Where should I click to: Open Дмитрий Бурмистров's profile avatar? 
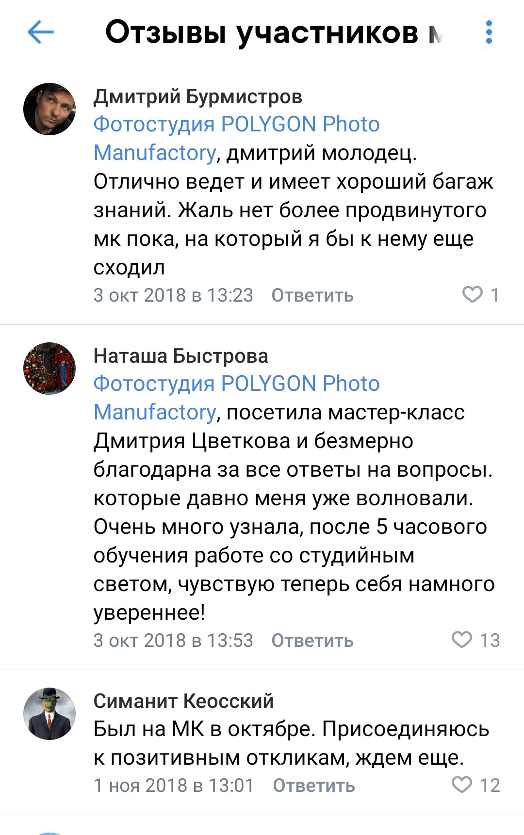point(51,109)
